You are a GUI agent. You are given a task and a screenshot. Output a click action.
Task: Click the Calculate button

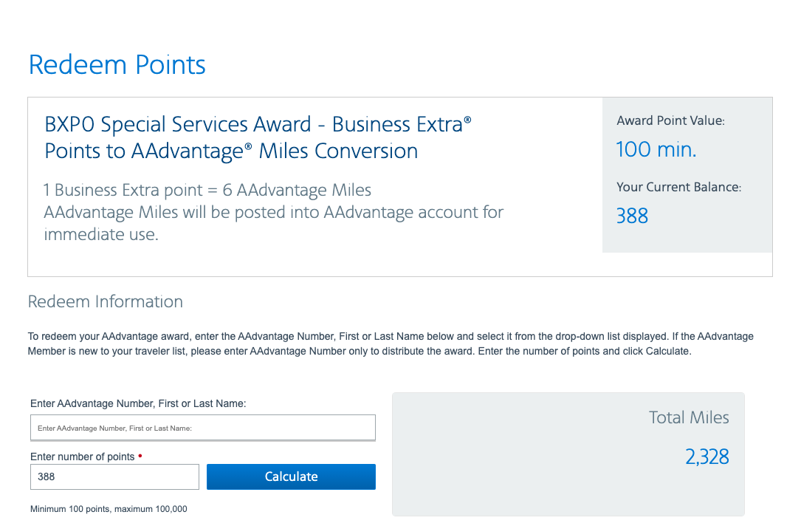[291, 477]
